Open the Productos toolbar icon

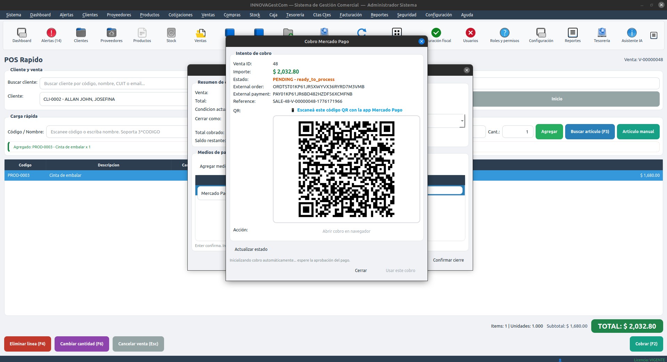(x=142, y=35)
